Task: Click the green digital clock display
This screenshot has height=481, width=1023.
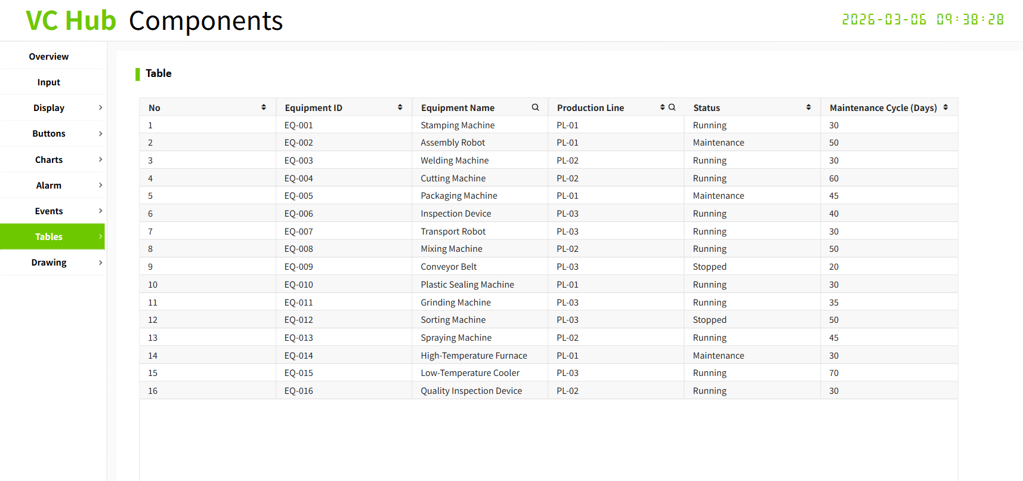Action: [x=922, y=20]
